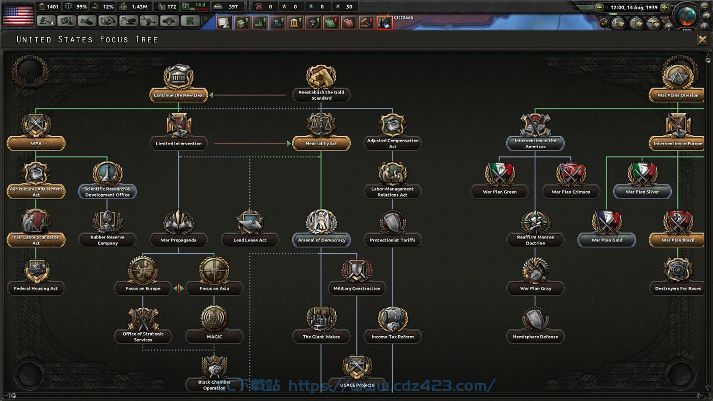Screen dimensions: 713x401
Task: Select Intervention in the Americas focus
Action: click(x=535, y=131)
